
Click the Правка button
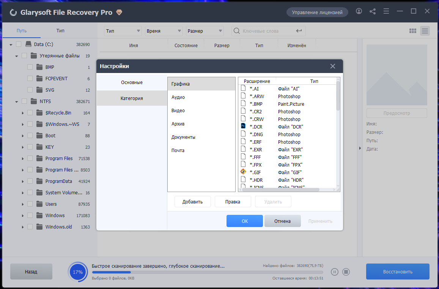[233, 202]
